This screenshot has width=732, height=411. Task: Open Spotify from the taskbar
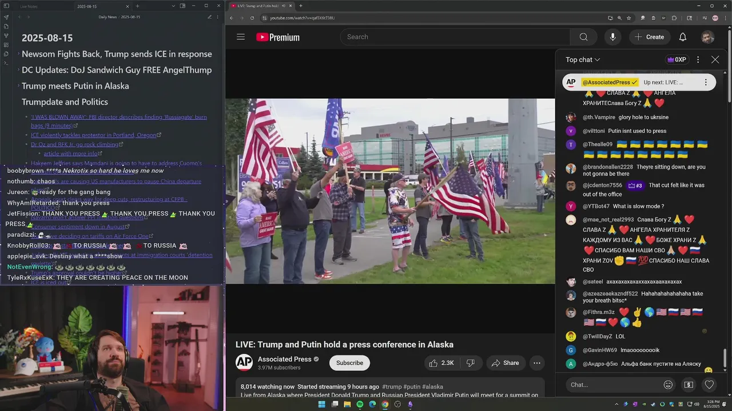click(360, 404)
